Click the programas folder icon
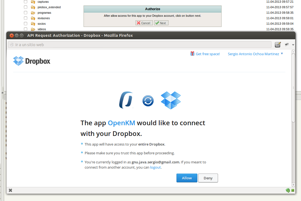Image resolution: width=301 pixels, height=201 pixels. pyautogui.click(x=33, y=13)
